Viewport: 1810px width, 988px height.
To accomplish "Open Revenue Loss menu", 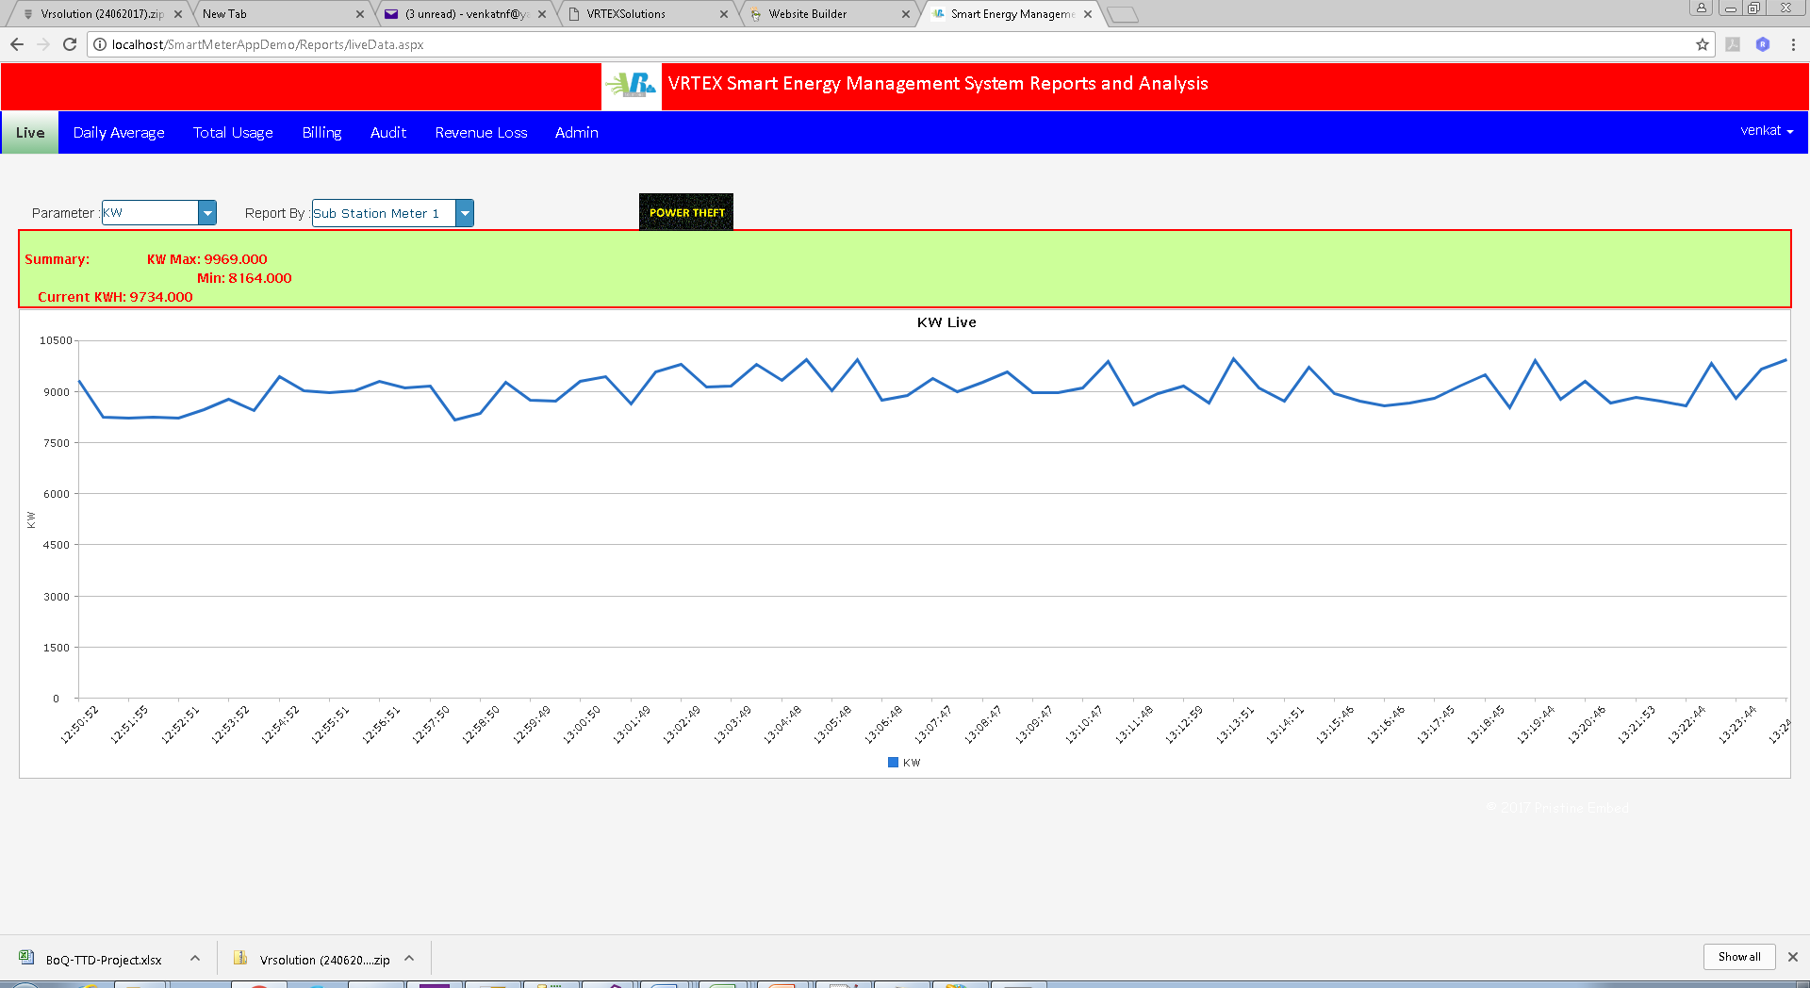I will coord(481,133).
